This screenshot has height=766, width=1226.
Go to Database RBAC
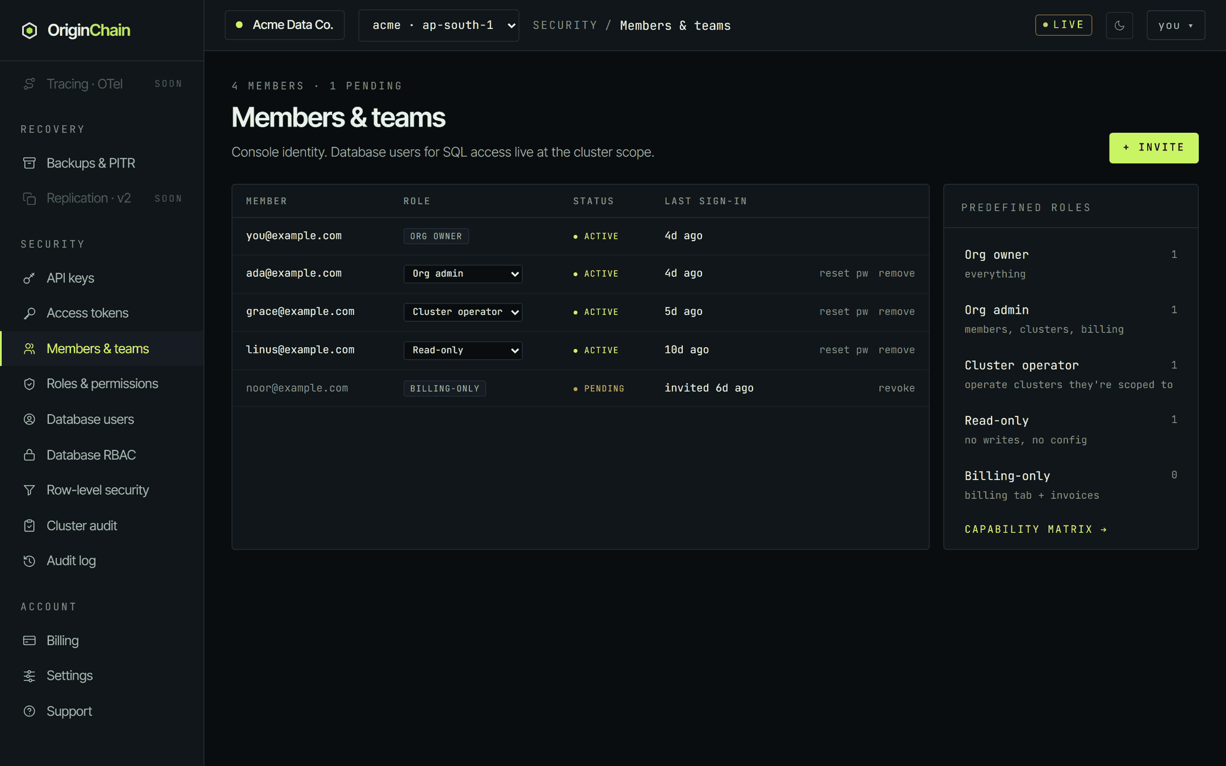pos(102,454)
